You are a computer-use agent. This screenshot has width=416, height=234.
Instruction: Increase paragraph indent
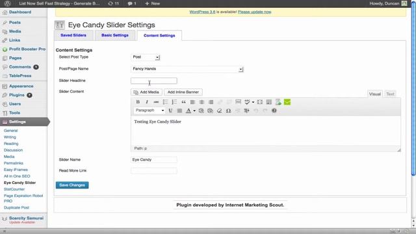tap(246, 110)
